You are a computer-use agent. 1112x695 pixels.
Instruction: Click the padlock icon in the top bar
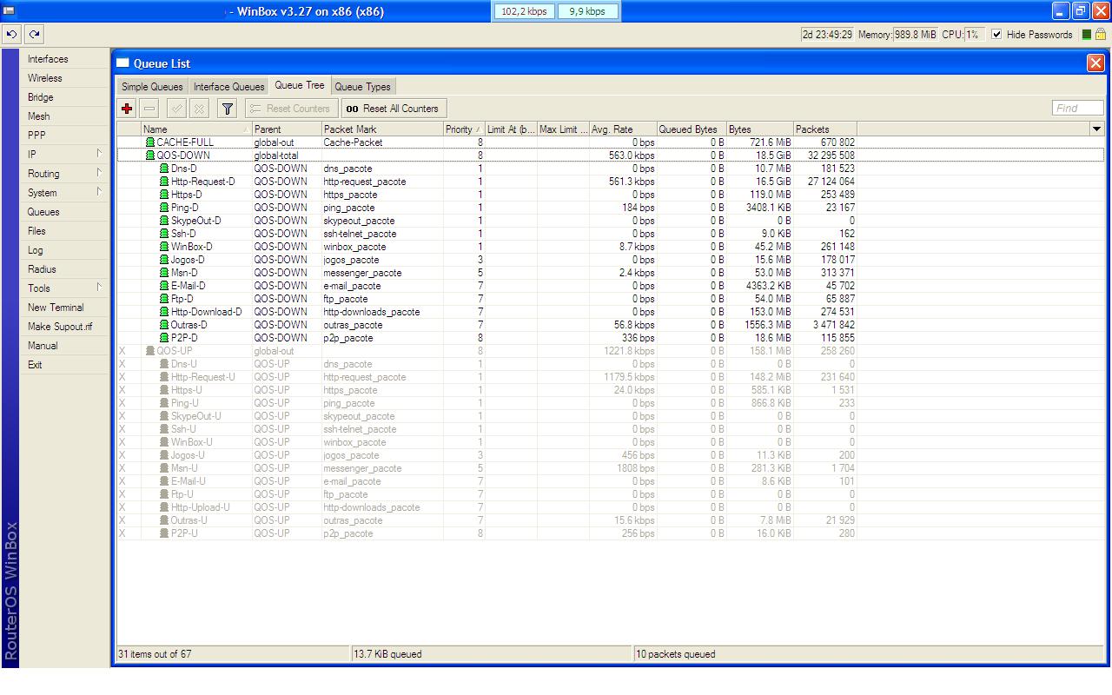[x=1101, y=35]
